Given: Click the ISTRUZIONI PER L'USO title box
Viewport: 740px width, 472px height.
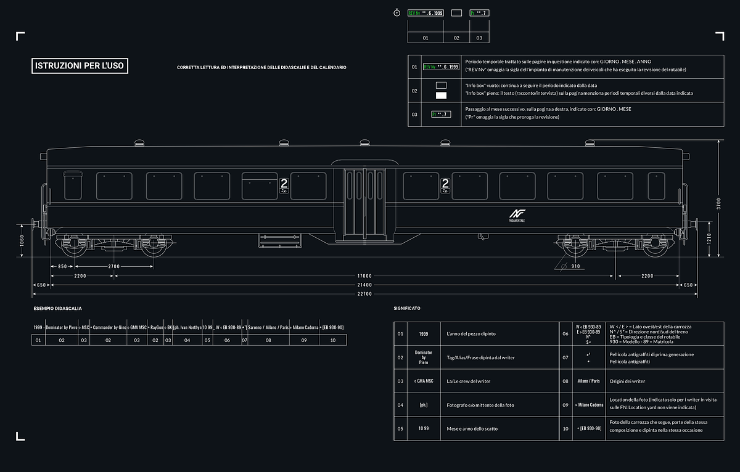Looking at the screenshot, I should click(x=80, y=66).
